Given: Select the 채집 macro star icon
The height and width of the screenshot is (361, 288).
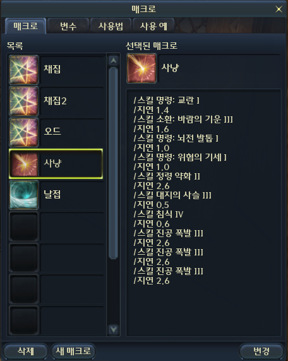Looking at the screenshot, I should click(24, 70).
